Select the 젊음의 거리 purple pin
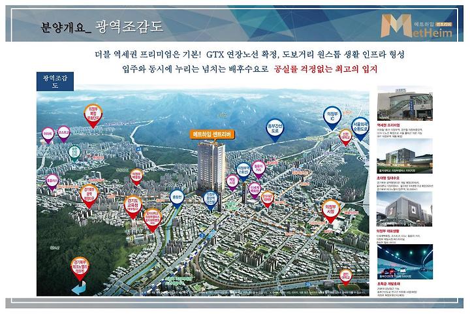Screen dimensions: 470x314 [258, 170]
